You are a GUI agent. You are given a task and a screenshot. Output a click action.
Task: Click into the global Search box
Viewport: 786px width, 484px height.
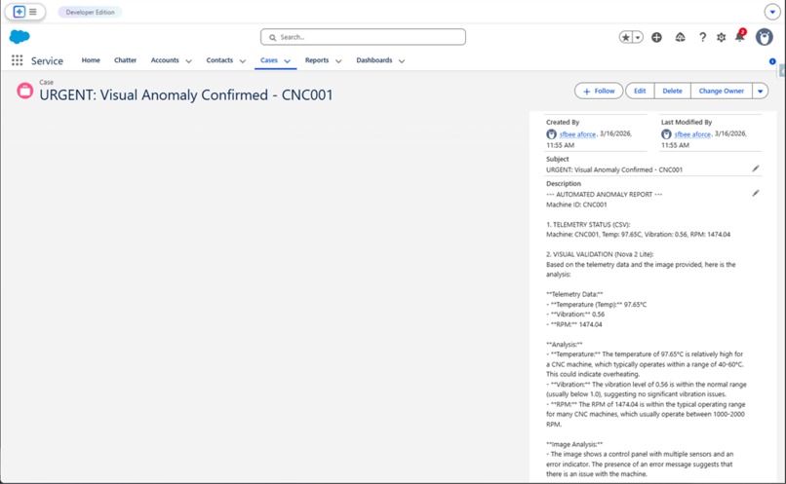point(363,37)
